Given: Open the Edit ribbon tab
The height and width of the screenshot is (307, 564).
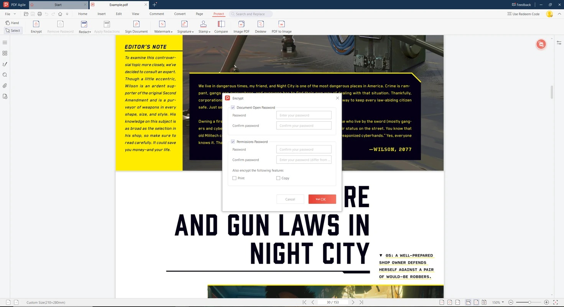Looking at the screenshot, I should [x=119, y=14].
